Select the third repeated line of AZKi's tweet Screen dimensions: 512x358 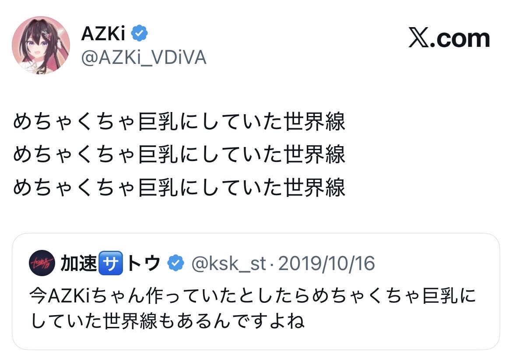click(179, 187)
